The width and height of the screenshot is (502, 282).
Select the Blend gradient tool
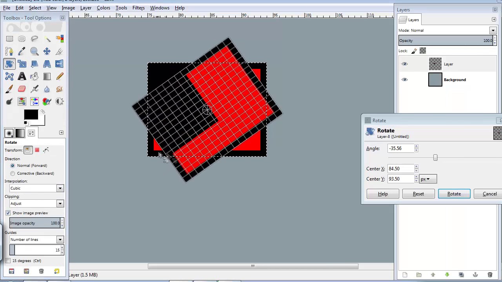[47, 76]
